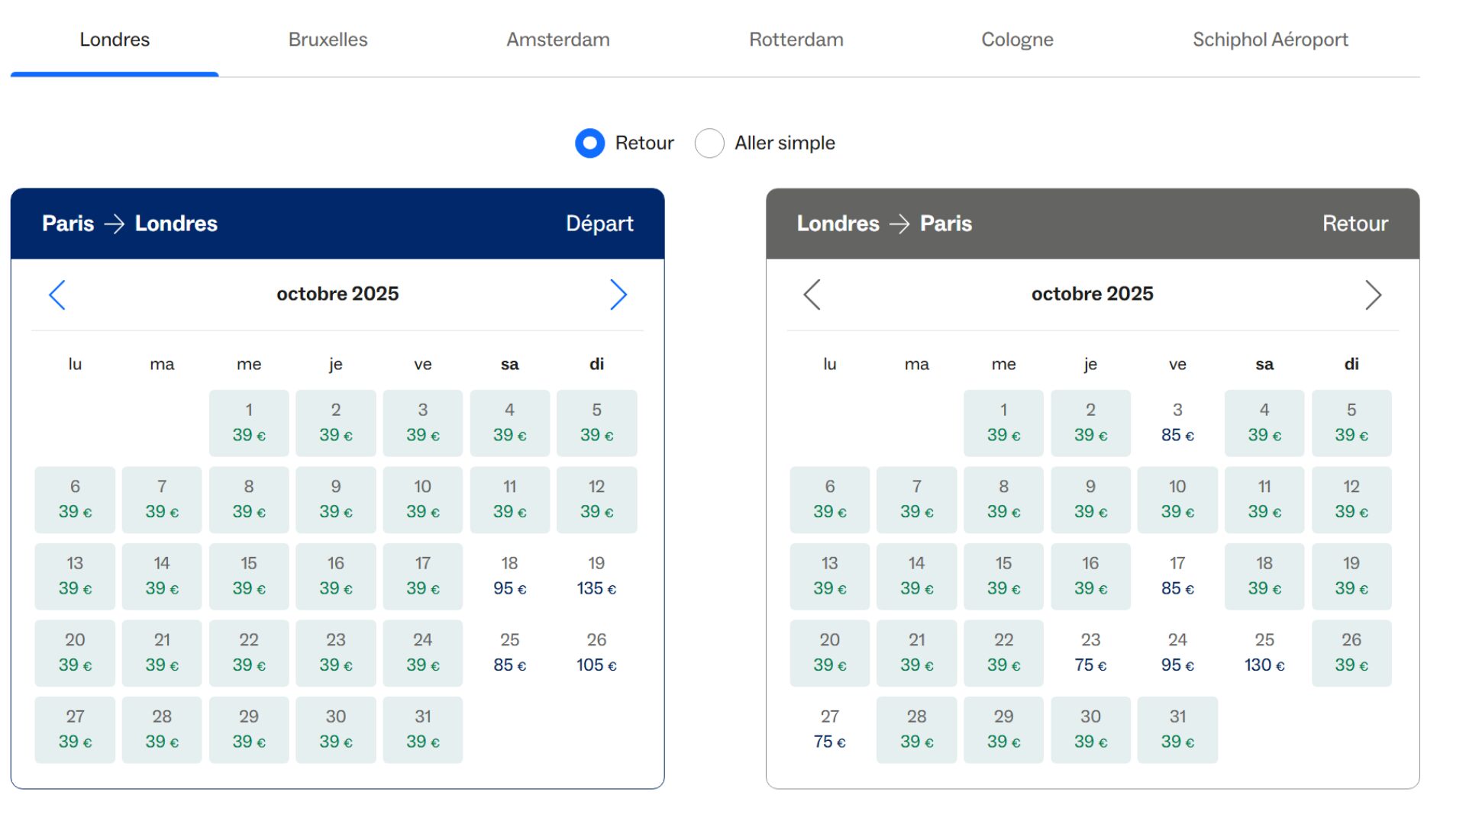Click octobre 2025 title in Retour calendar
This screenshot has width=1466, height=824.
(x=1093, y=294)
